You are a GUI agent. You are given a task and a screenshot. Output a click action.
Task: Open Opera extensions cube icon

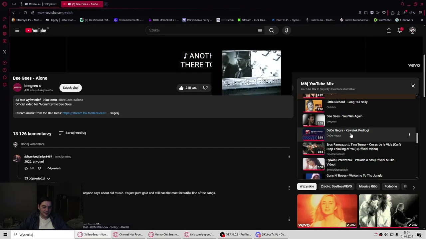click(393, 13)
